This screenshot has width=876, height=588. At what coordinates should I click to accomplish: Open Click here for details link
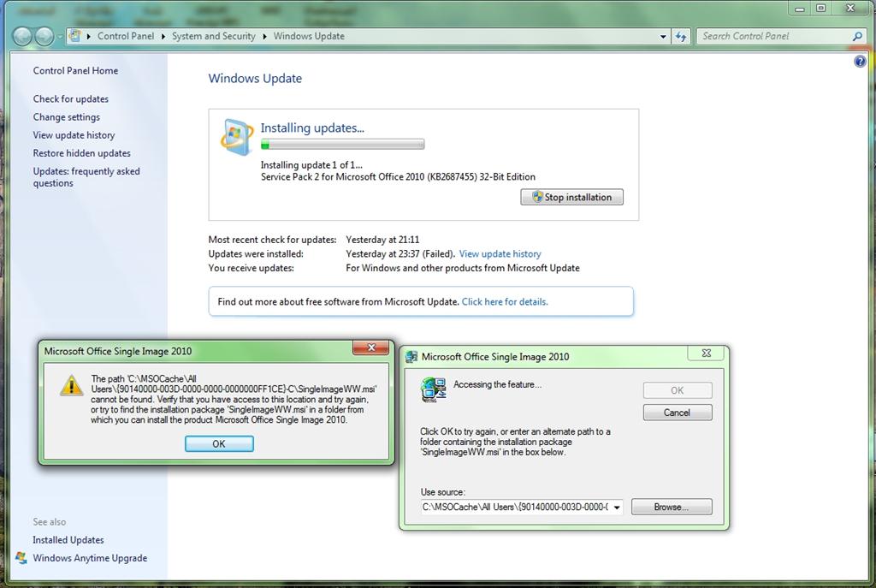tap(505, 302)
